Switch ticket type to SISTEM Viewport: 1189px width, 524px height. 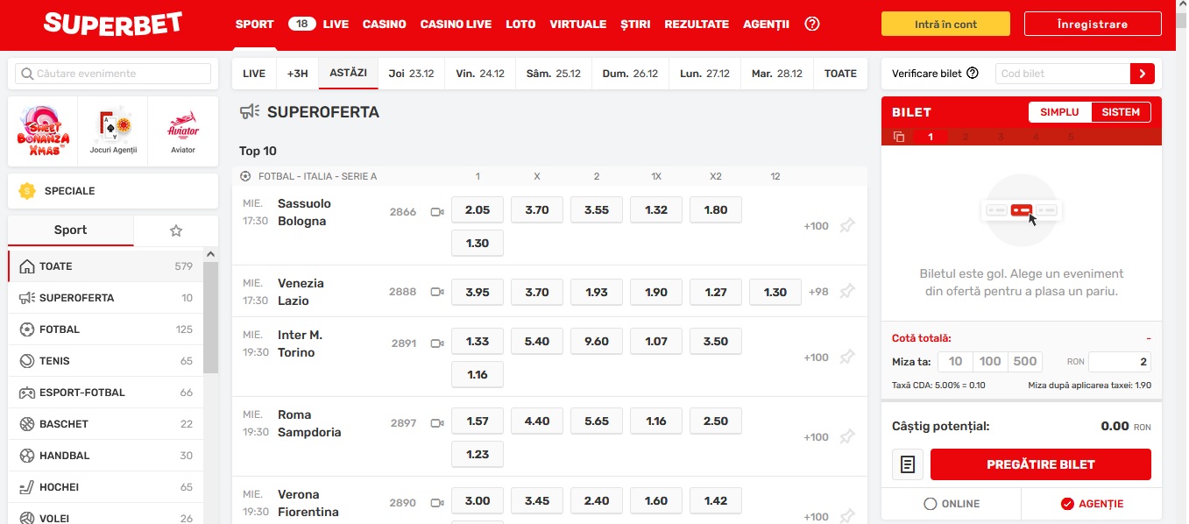point(1121,112)
